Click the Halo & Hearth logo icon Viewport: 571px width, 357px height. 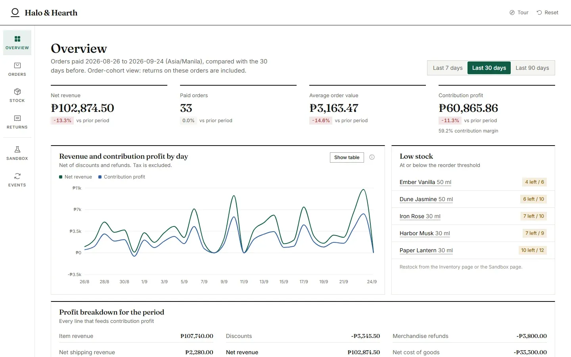pos(15,13)
